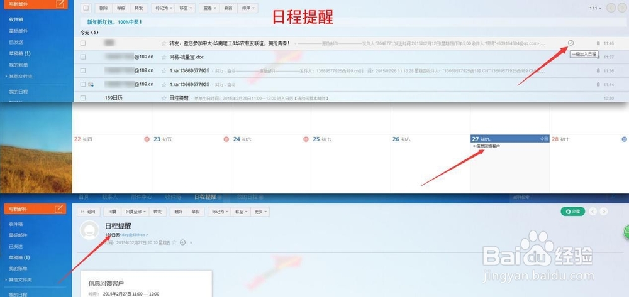Check the box for the 189日历 日程提醒 email
Screen dimensions: 629x297
pos(82,98)
